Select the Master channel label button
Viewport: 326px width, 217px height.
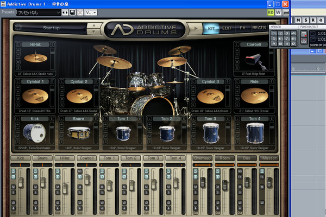pyautogui.click(x=269, y=158)
